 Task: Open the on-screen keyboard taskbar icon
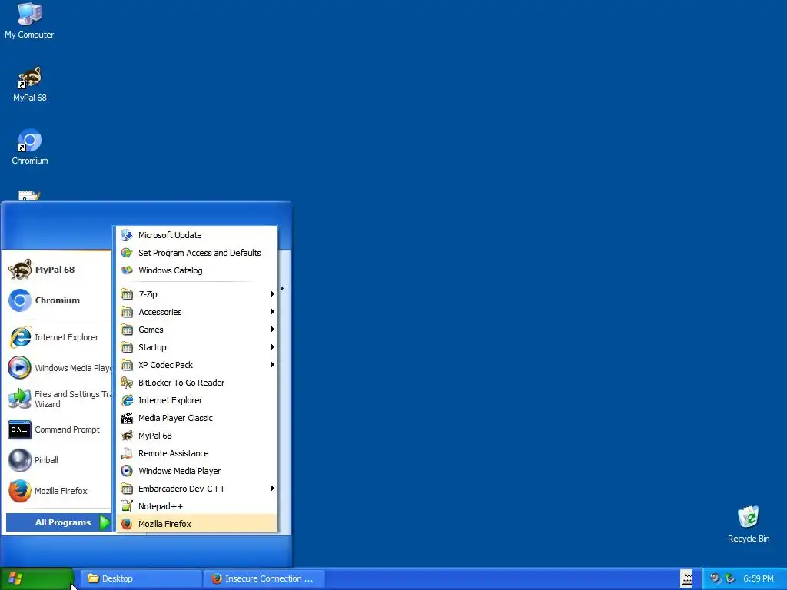pyautogui.click(x=686, y=578)
